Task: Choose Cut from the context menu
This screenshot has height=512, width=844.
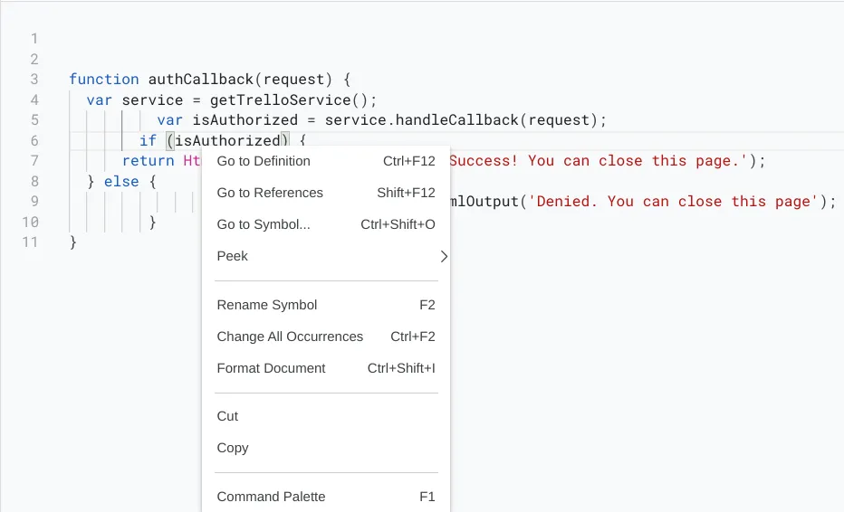Action: click(227, 416)
